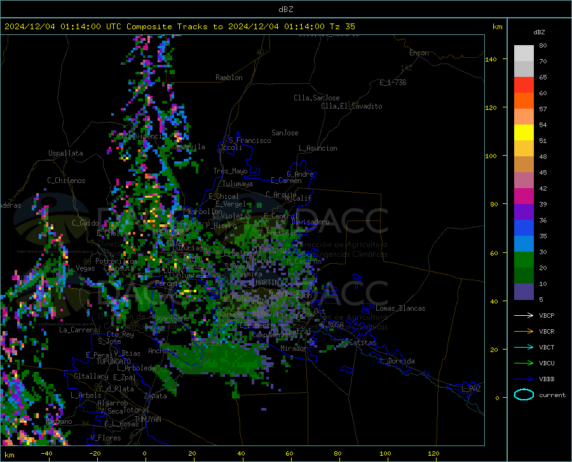Click the C_Chilenos map label
The height and width of the screenshot is (462, 572).
point(66,180)
